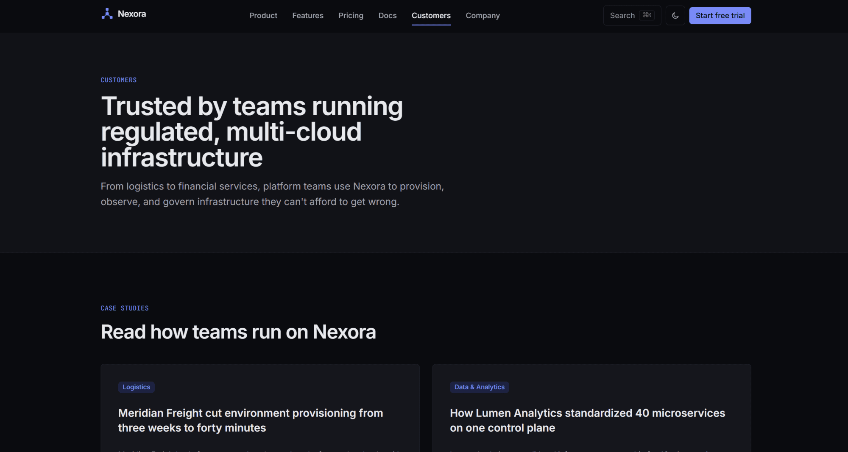Select the Logistics tag on the first card

pyautogui.click(x=136, y=387)
